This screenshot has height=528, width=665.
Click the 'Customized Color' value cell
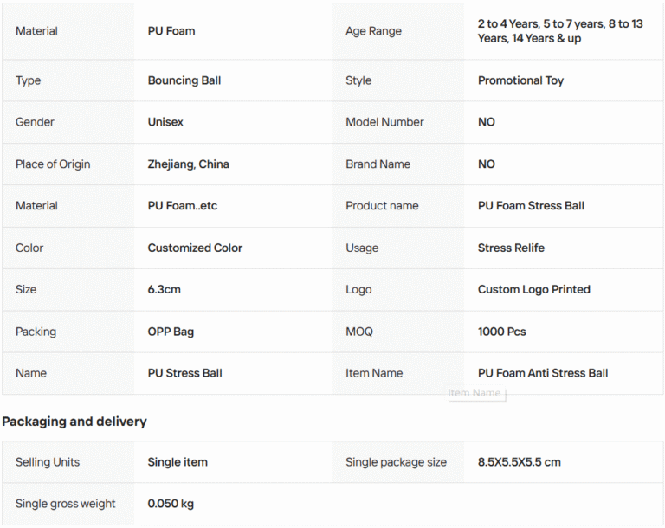pos(195,248)
